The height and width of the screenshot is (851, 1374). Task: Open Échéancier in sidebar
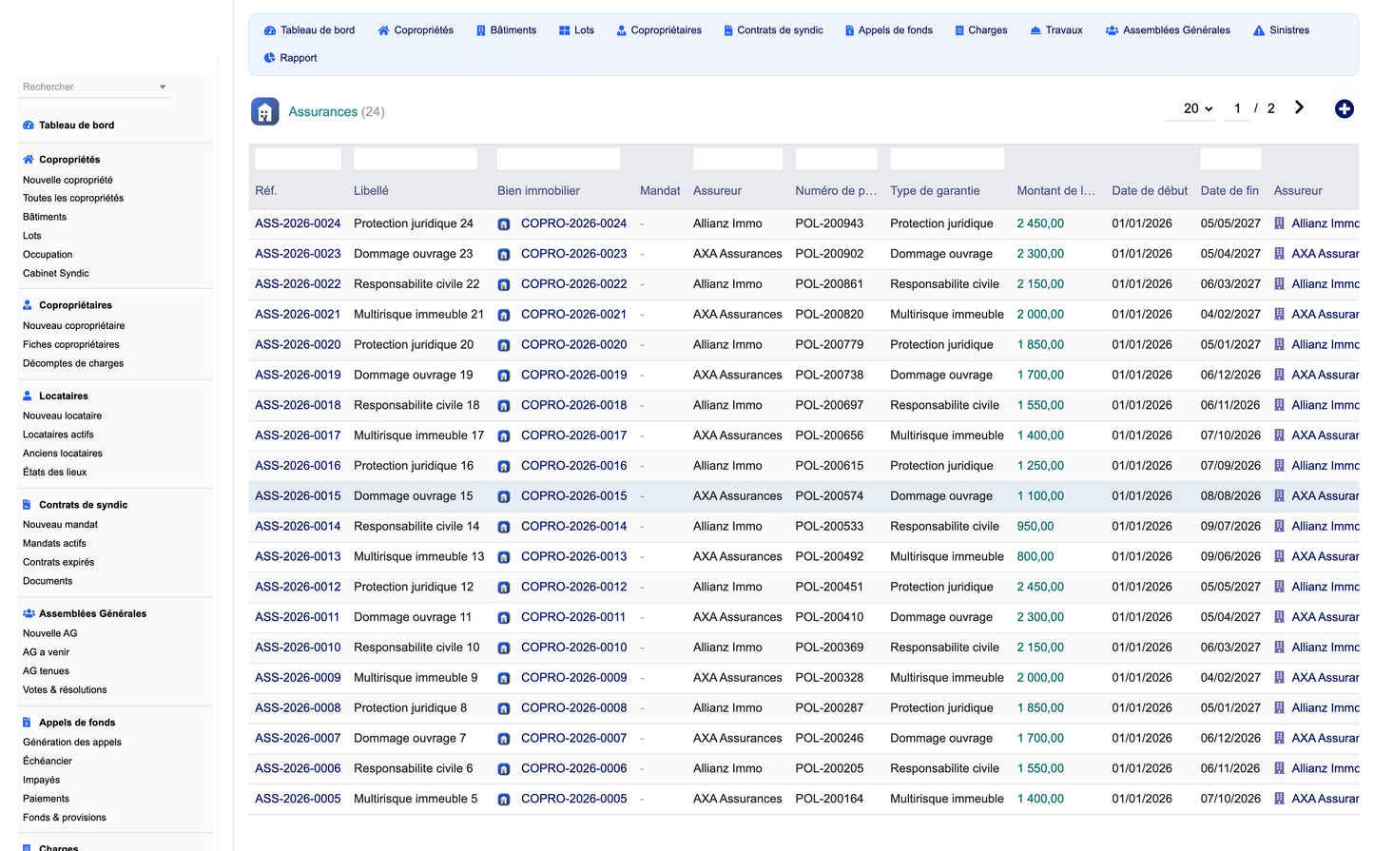[48, 762]
